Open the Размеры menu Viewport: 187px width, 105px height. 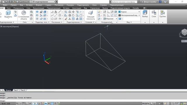click(70, 5)
